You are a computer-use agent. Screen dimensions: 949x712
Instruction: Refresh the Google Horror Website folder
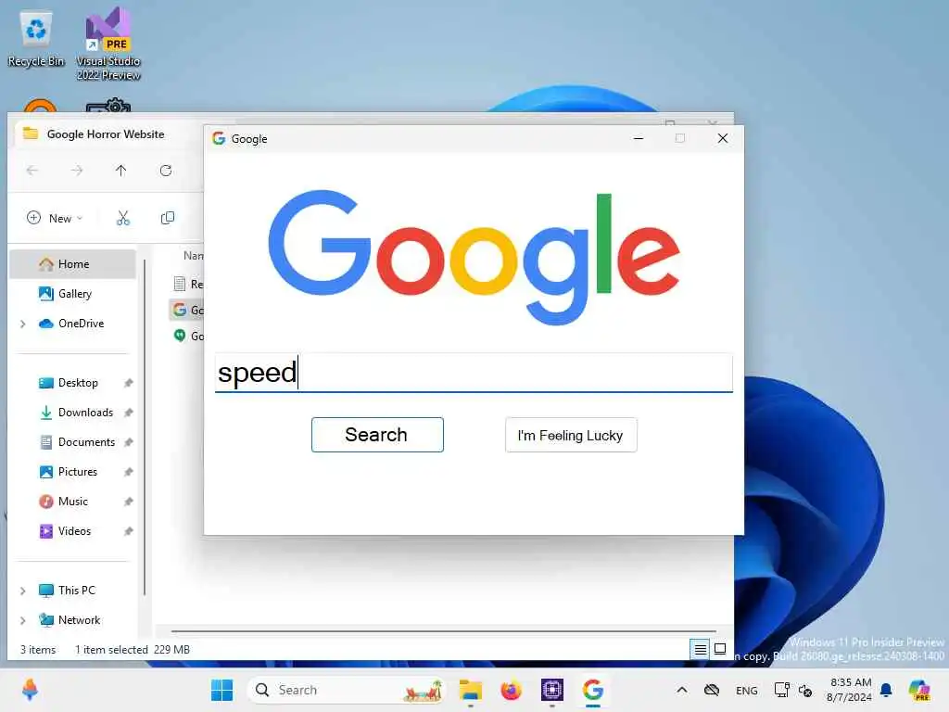(x=166, y=171)
